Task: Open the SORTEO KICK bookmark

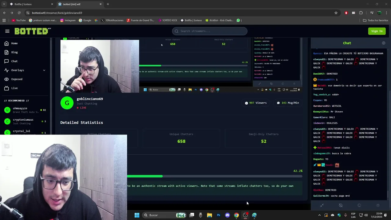Action: pyautogui.click(x=168, y=20)
